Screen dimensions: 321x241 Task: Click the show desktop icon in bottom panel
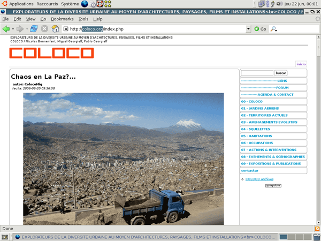[4, 237]
